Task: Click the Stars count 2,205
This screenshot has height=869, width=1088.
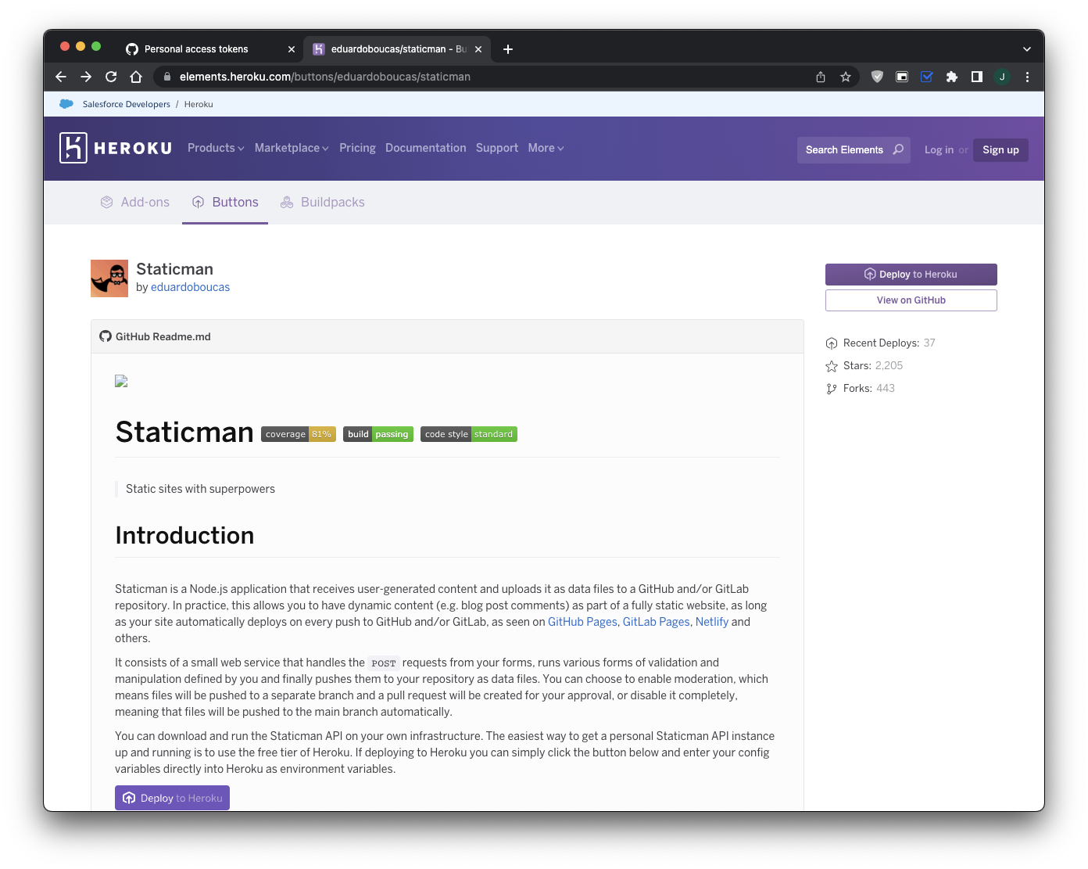Action: click(889, 365)
